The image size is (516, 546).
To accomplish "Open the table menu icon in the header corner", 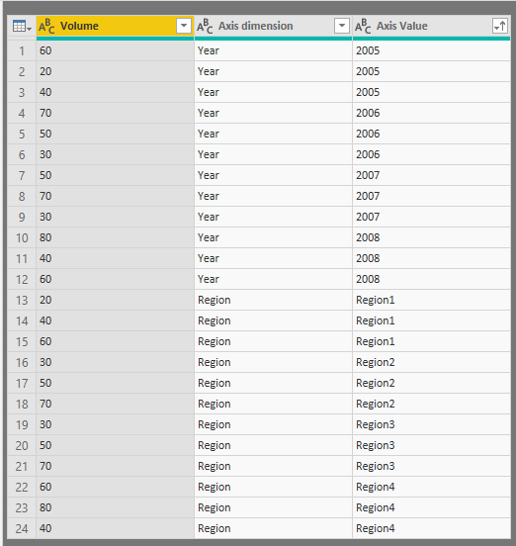I will 22,26.
